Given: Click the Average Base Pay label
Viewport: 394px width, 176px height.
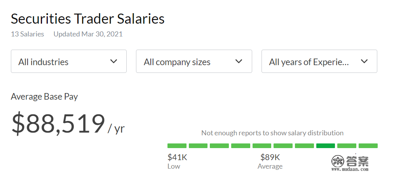Looking at the screenshot, I should pos(44,97).
